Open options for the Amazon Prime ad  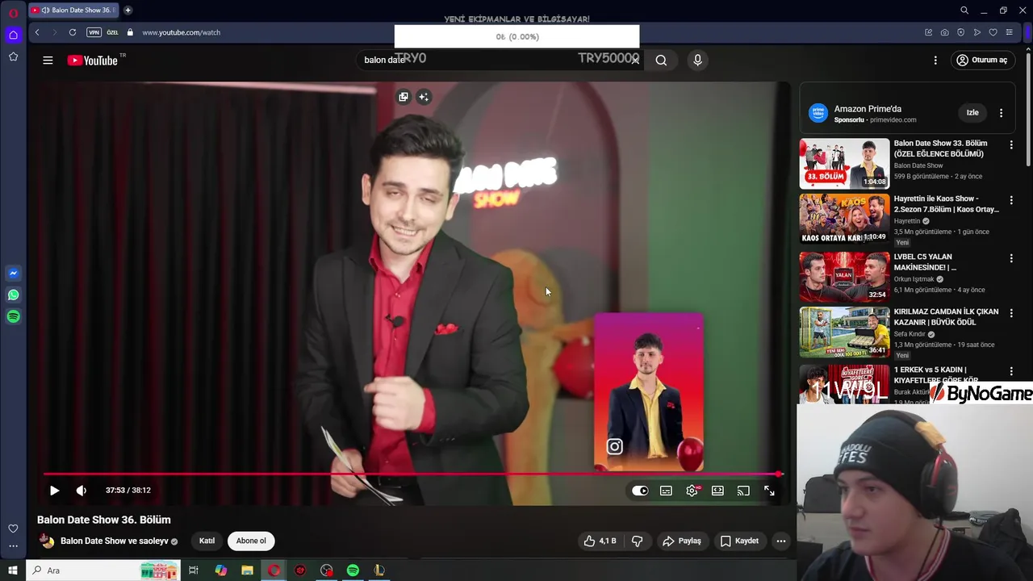point(1001,113)
